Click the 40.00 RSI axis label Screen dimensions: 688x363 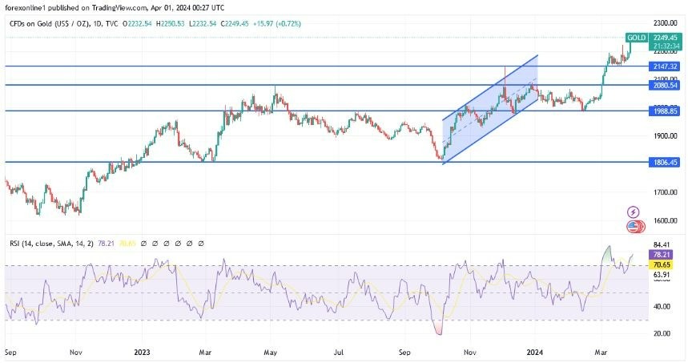pyautogui.click(x=662, y=306)
